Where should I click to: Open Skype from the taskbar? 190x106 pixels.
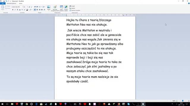[x=129, y=104]
